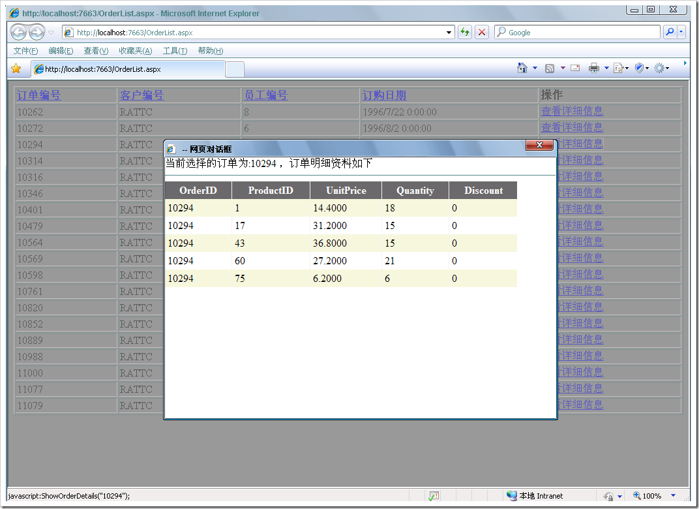
Task: Close the 网页对话框 dialog window
Action: coord(539,146)
